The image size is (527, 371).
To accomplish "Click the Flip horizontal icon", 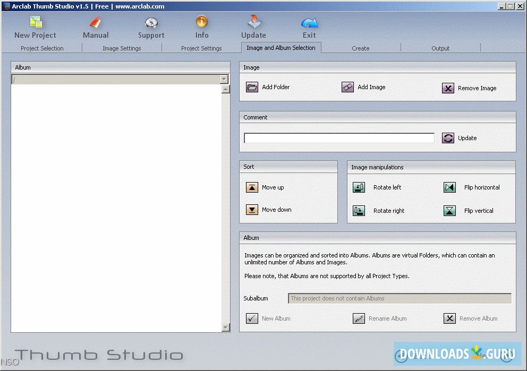I will tap(449, 187).
